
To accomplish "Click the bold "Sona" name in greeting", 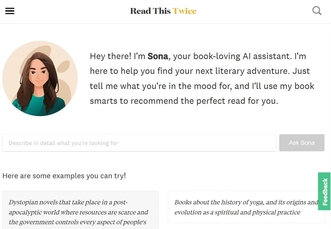I will 158,56.
